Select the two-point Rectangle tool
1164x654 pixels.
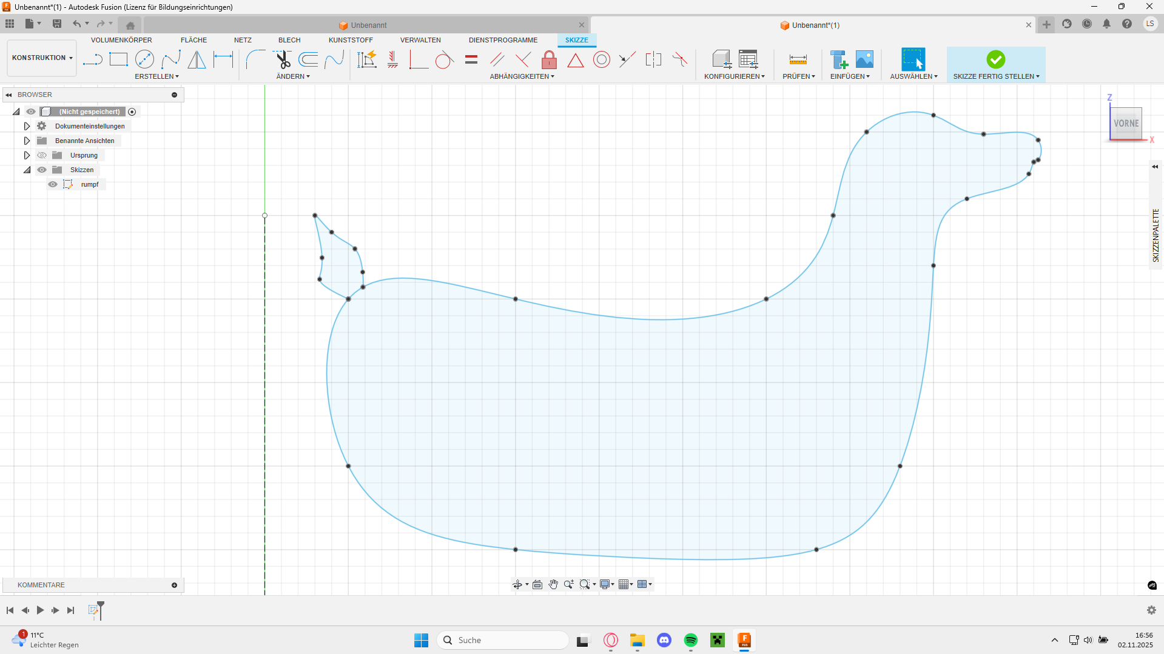(x=118, y=59)
